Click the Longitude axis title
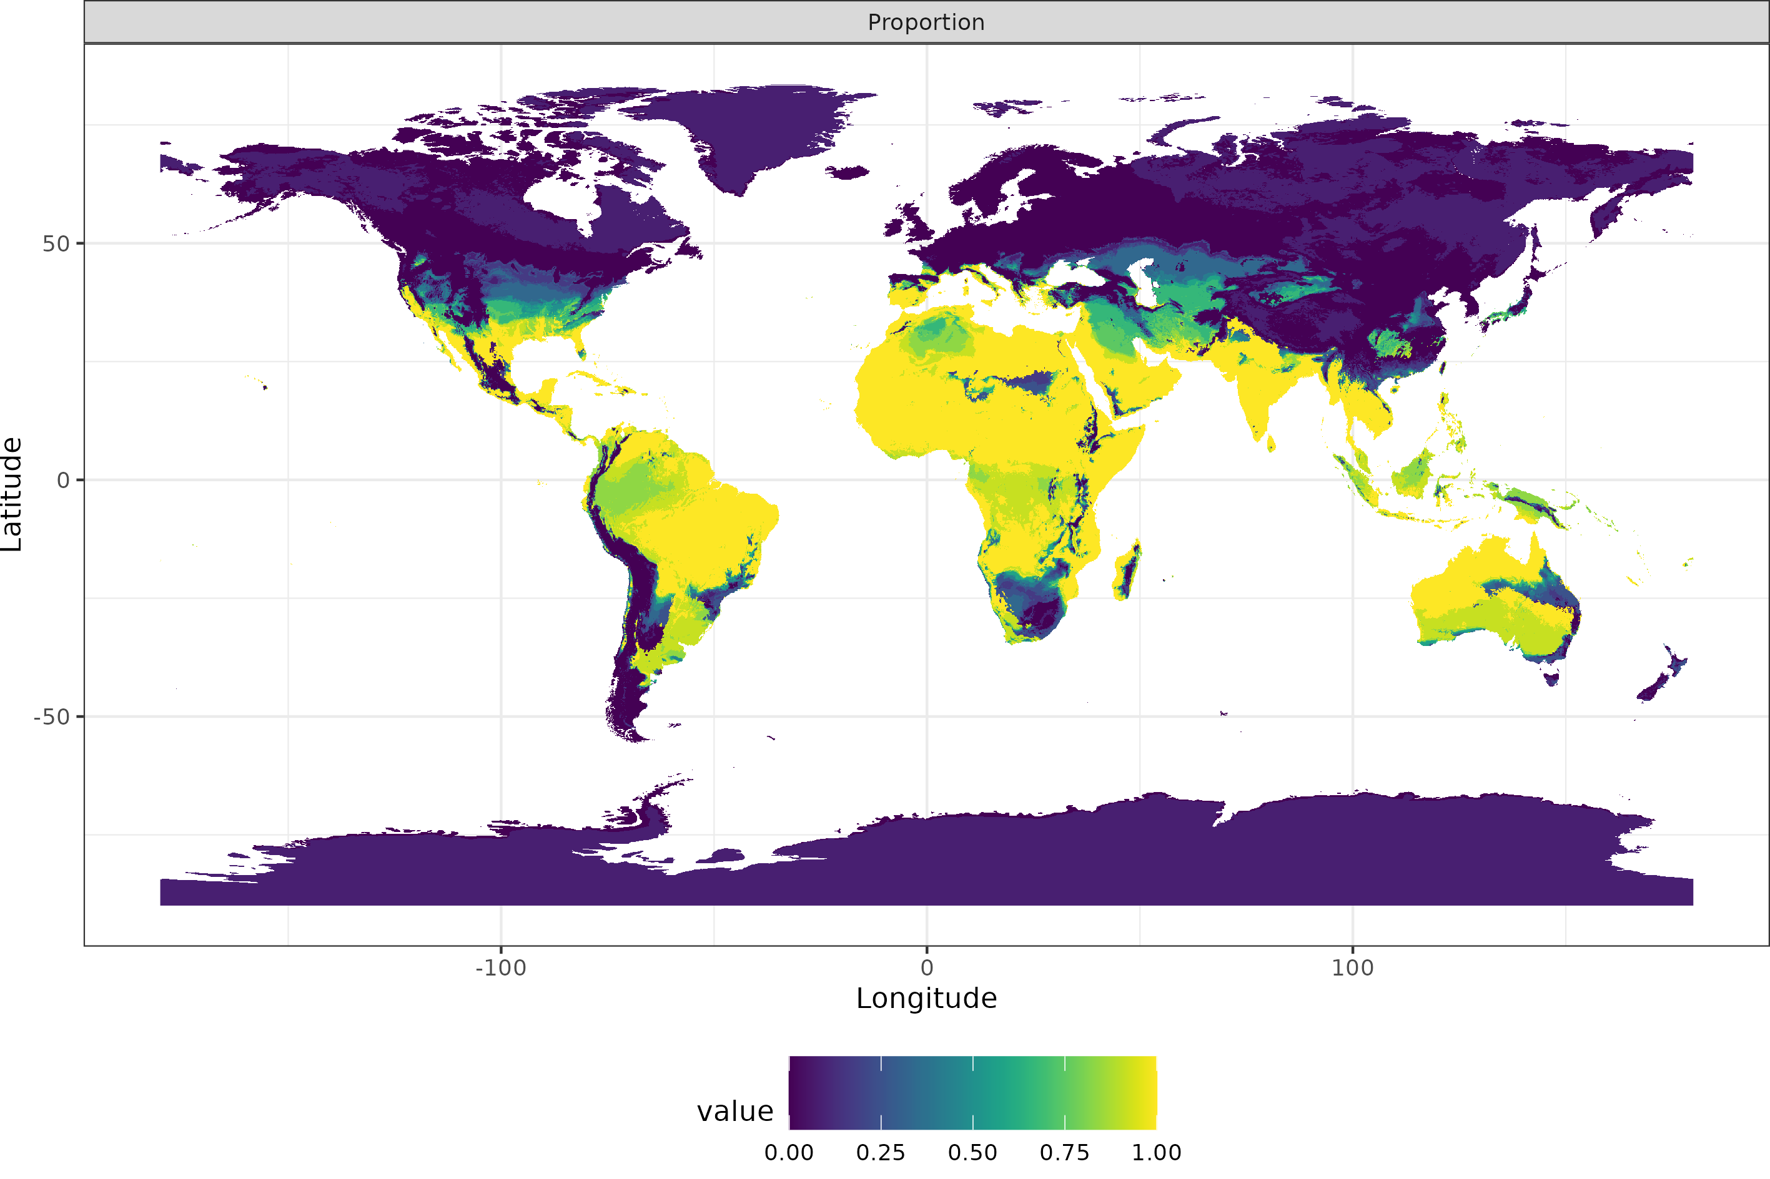The width and height of the screenshot is (1770, 1179). point(926,999)
